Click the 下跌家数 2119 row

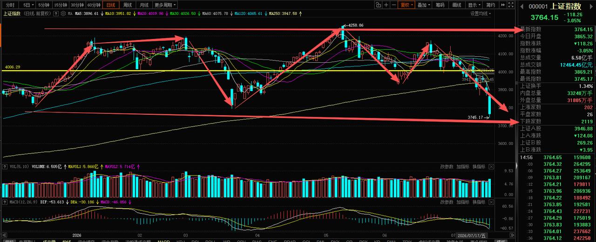[556, 121]
